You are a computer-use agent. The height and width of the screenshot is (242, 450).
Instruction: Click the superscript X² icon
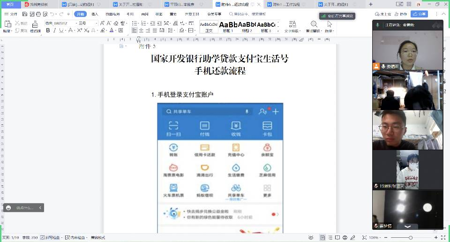point(80,30)
